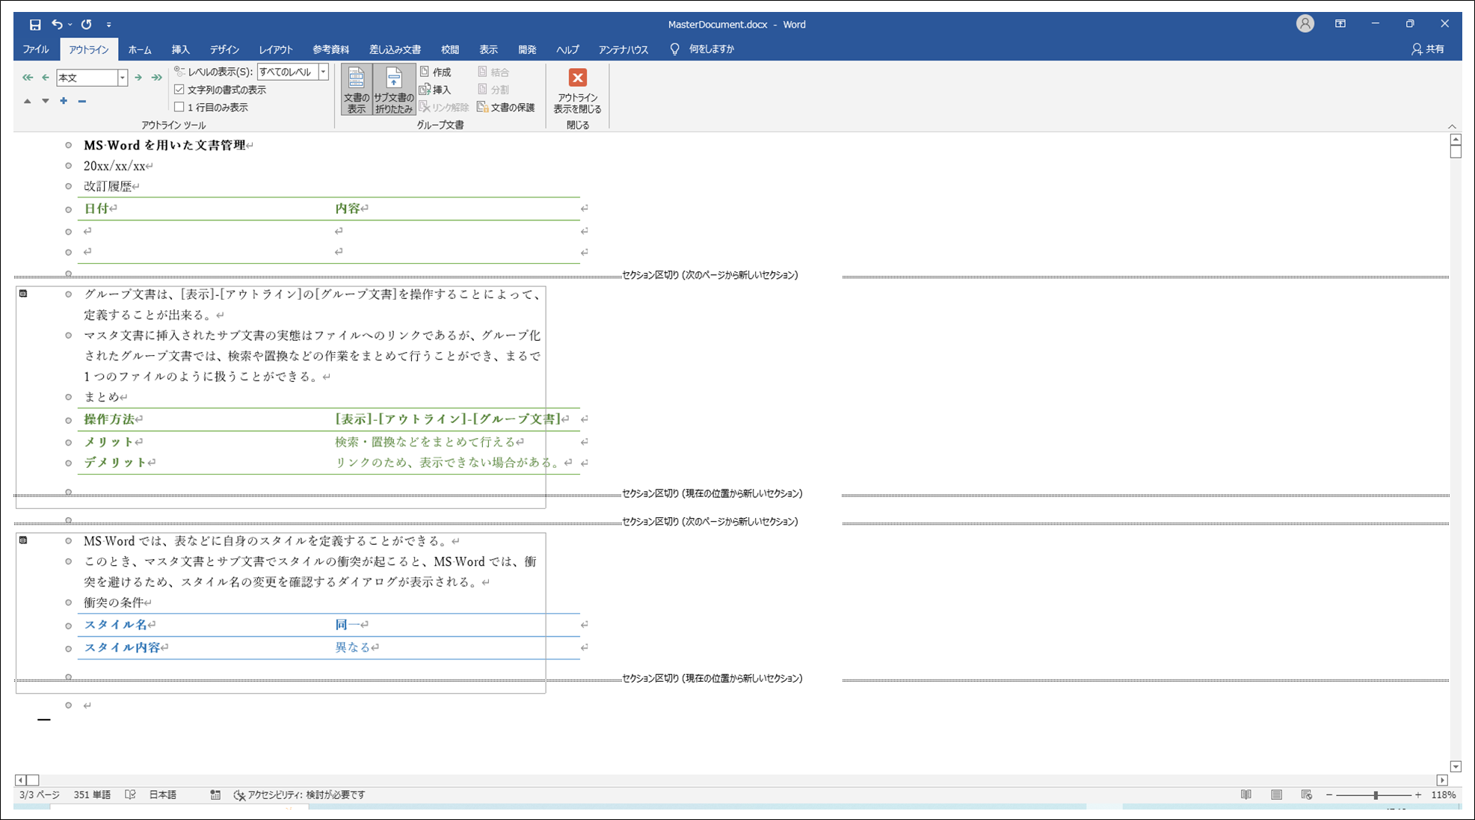This screenshot has height=820, width=1475.
Task: Click the vertical scrollbar thumb
Action: [1456, 152]
